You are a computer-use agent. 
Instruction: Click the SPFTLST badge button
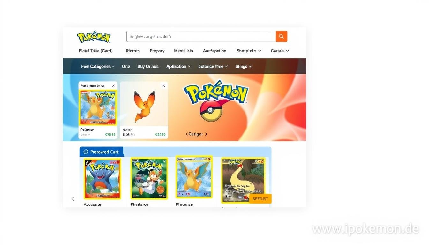(x=260, y=198)
